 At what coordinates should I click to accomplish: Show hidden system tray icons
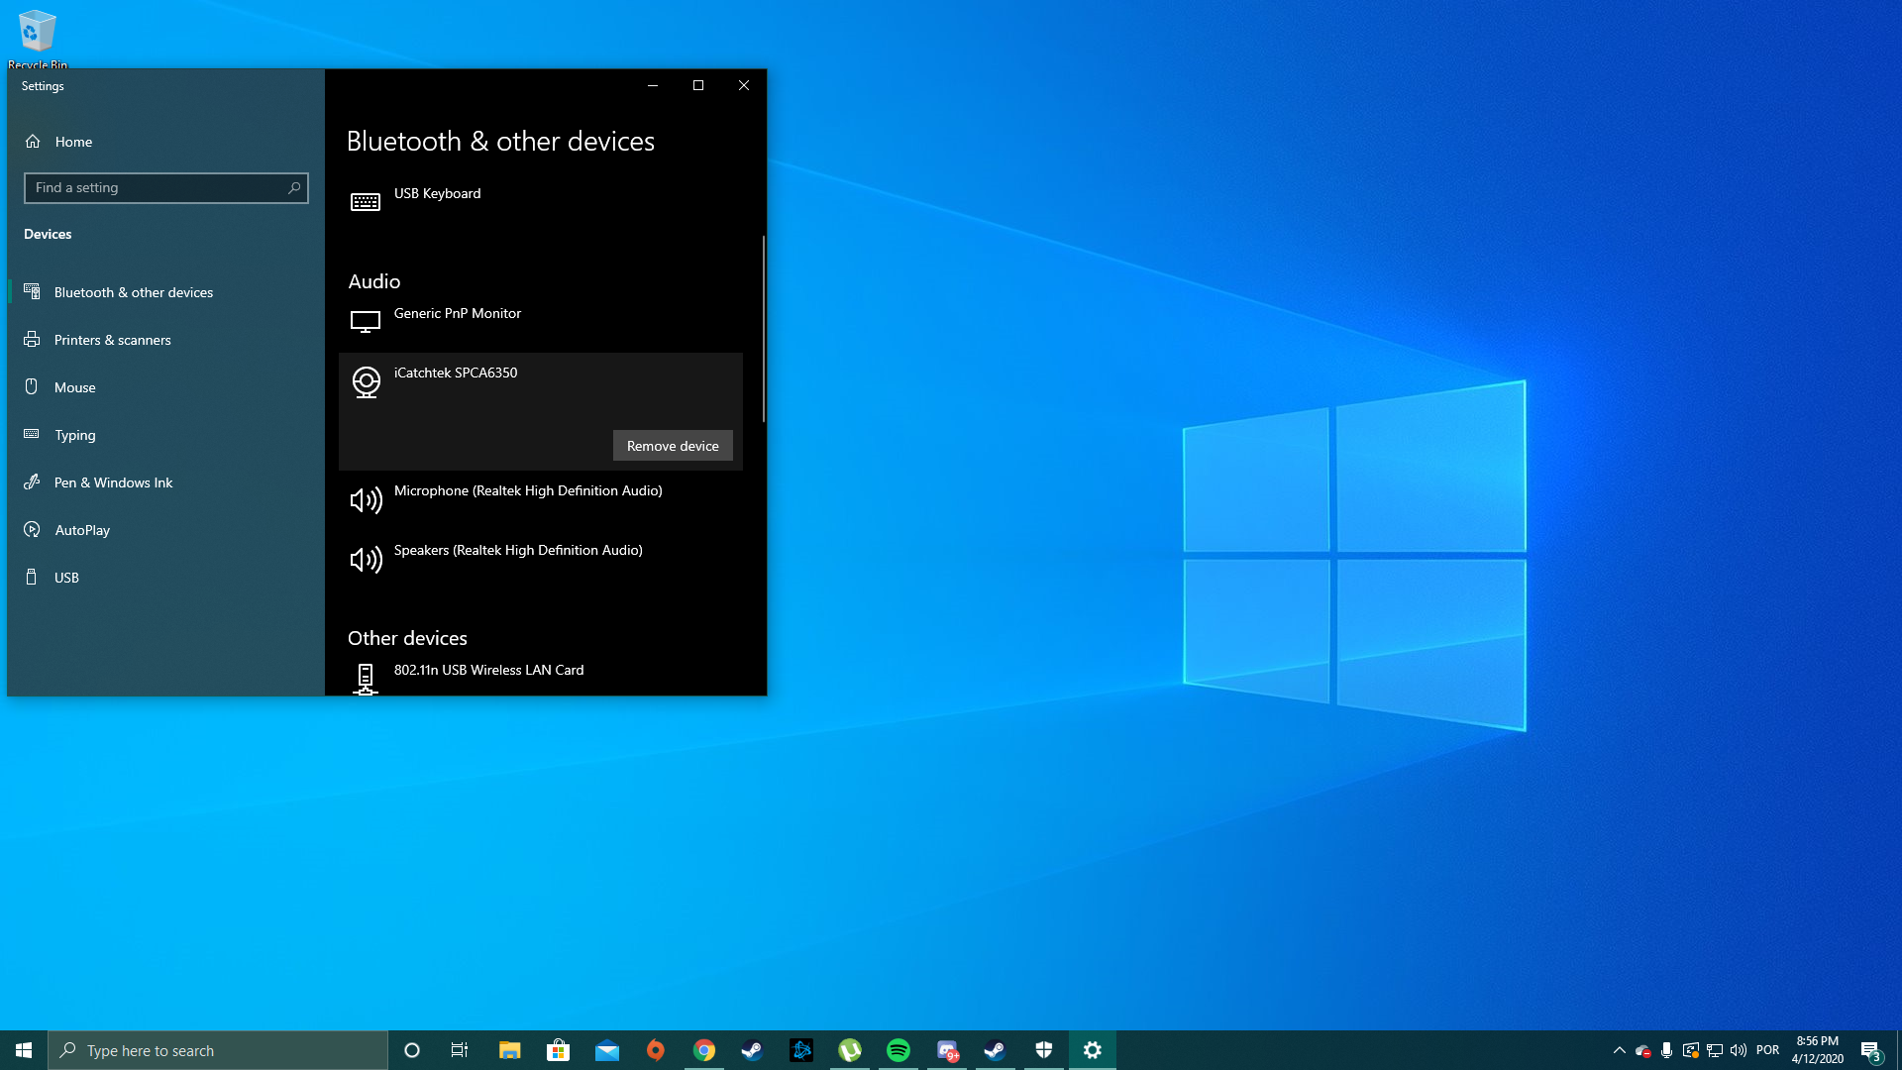click(1619, 1050)
